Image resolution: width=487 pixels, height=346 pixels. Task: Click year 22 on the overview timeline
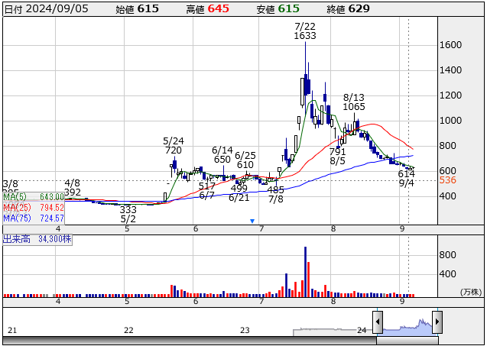click(128, 330)
